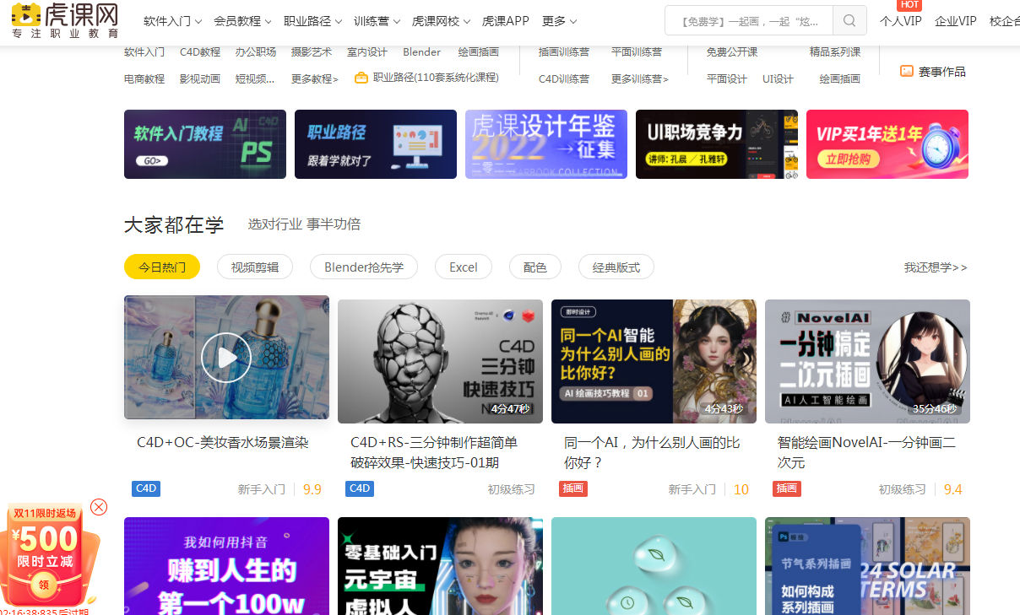
Task: Click the 我还想学>> link
Action: coord(936,267)
